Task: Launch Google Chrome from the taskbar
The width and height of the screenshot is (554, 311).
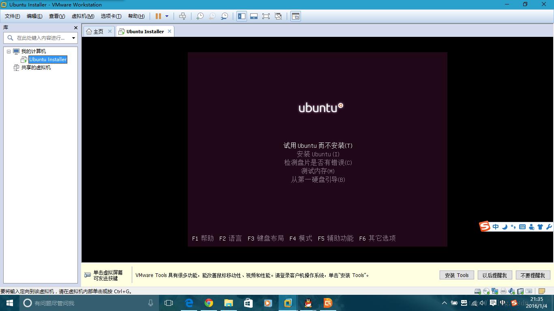Action: pyautogui.click(x=209, y=303)
